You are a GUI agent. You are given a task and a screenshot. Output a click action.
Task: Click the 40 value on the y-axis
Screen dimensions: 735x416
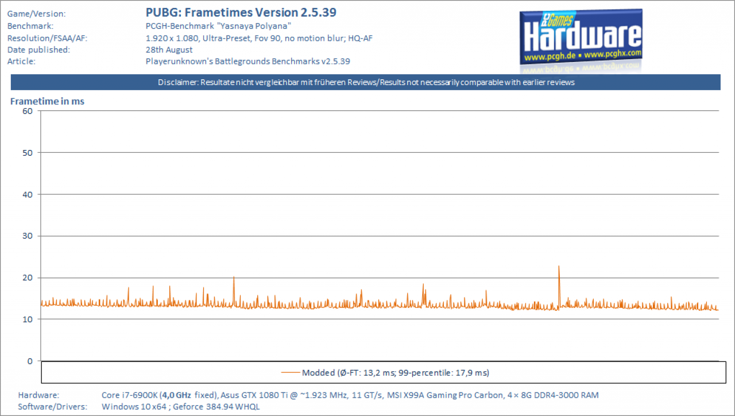27,194
